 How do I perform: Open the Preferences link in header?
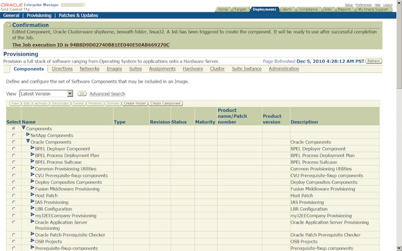click(364, 5)
